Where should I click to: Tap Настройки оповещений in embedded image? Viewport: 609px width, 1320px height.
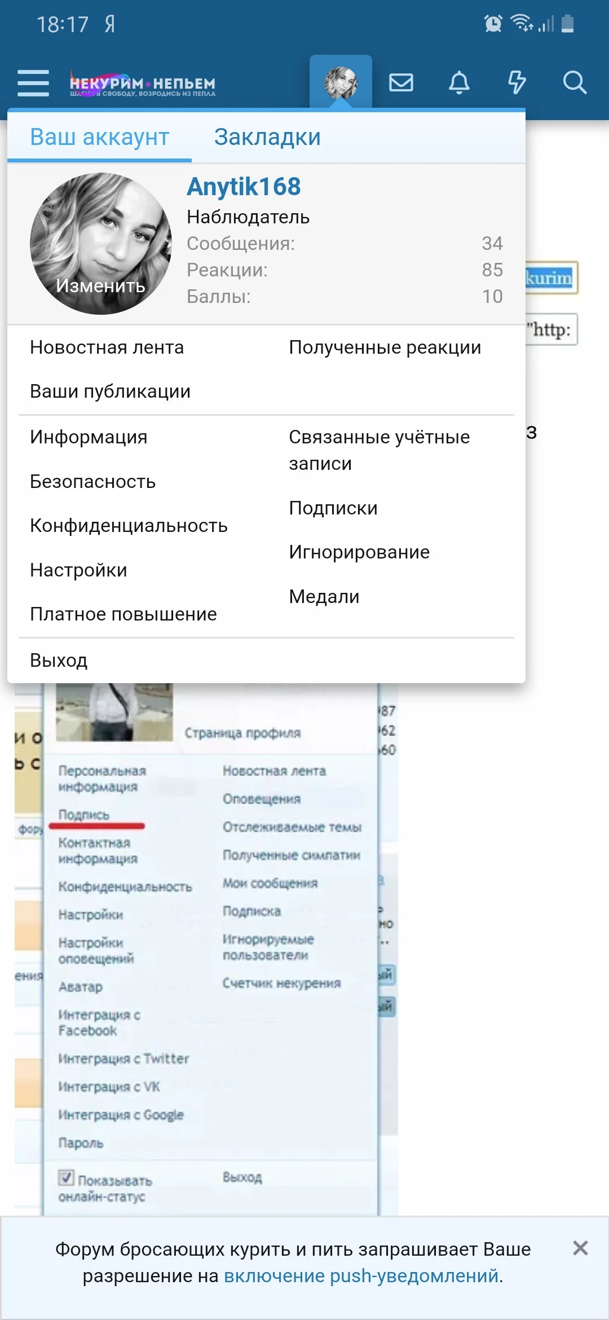point(96,951)
